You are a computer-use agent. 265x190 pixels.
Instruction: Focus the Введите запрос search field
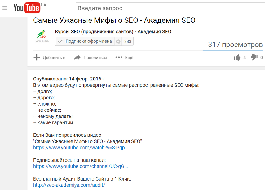coord(170,8)
